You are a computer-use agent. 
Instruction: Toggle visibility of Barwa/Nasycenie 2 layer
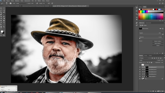140,72
